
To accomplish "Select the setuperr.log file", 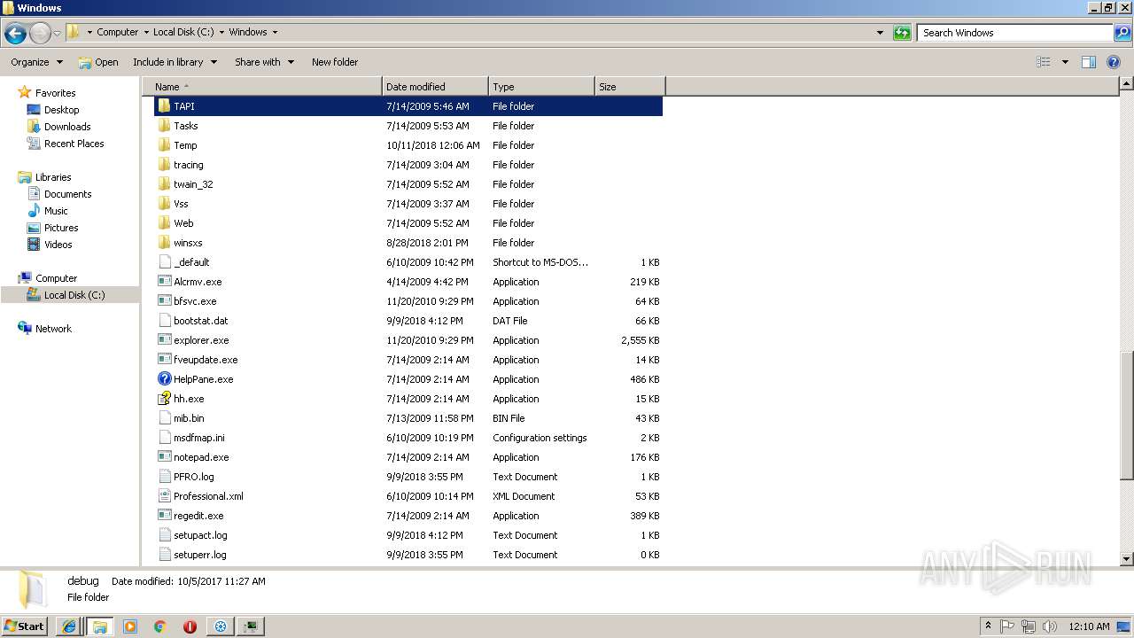I will [408, 555].
